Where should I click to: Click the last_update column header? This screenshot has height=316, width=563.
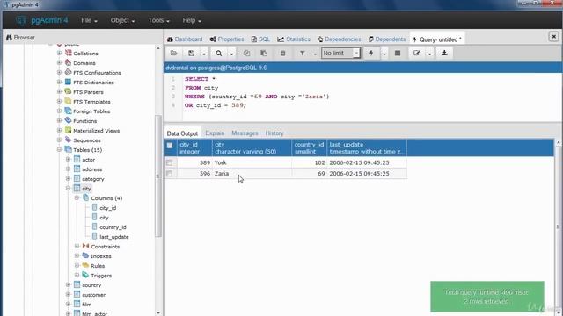click(367, 148)
